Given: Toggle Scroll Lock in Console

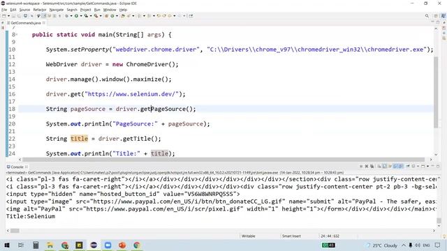Looking at the screenshot, I should click(384, 166).
